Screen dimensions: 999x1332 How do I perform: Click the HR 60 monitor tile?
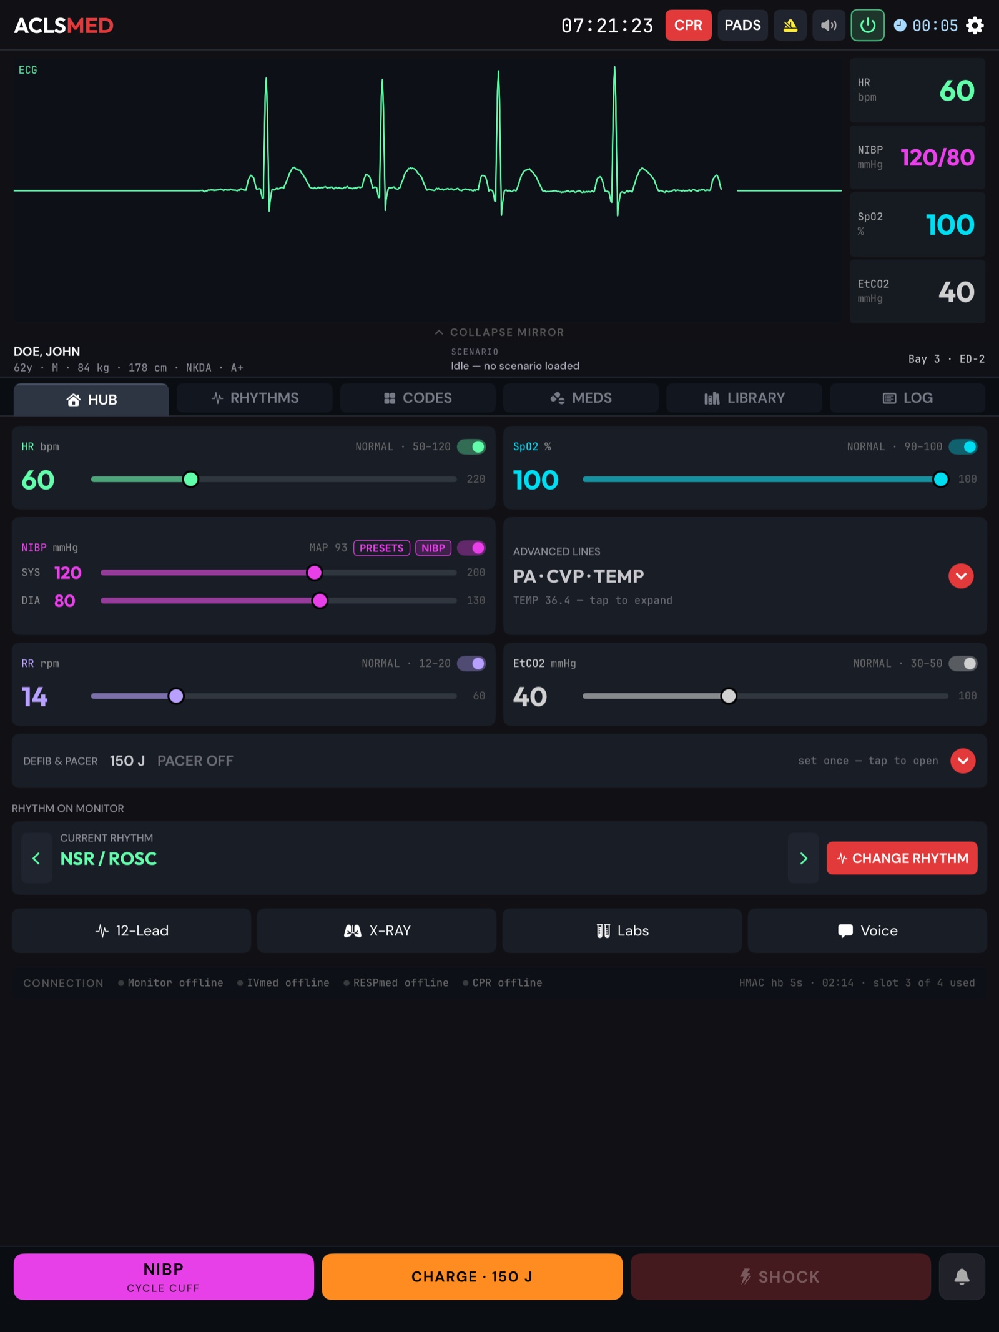pos(917,91)
